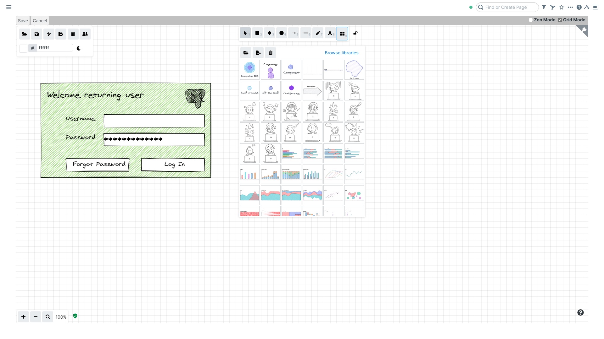
Task: Toggle dark mode with moon icon
Action: point(79,48)
